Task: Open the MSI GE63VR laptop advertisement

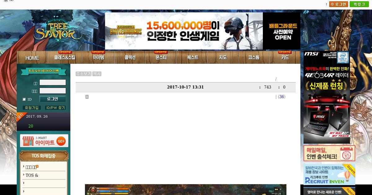Action: click(327, 97)
